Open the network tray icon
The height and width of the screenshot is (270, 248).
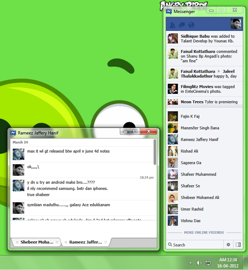coord(208,263)
